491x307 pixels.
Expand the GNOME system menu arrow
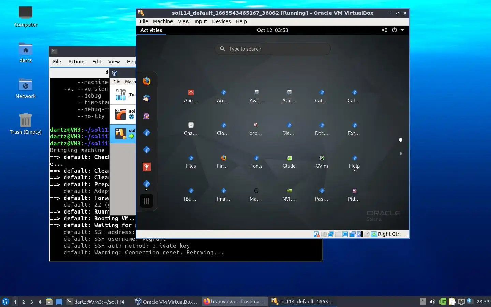(x=402, y=30)
